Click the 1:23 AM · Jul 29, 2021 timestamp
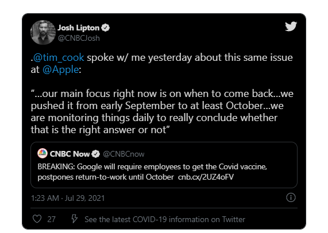 point(68,198)
